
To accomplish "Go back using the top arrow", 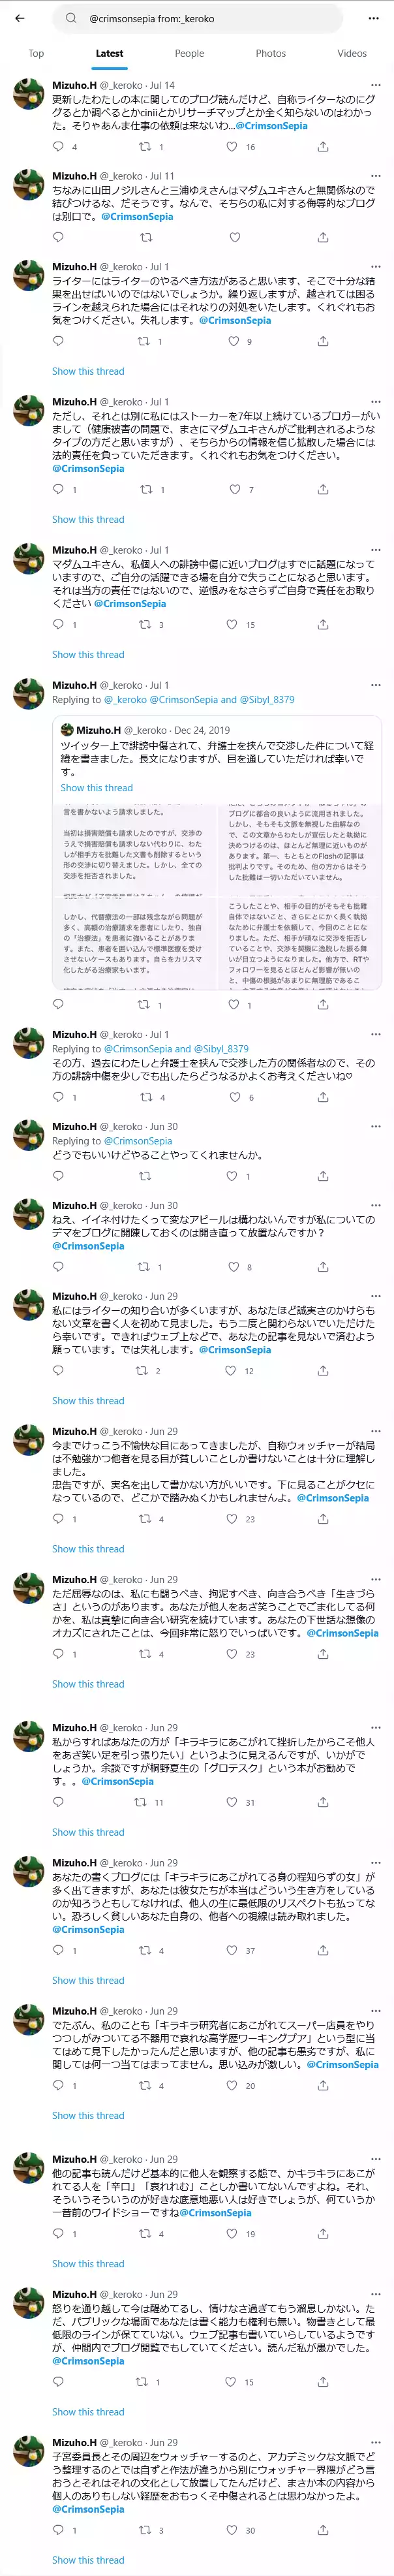I will pyautogui.click(x=20, y=18).
